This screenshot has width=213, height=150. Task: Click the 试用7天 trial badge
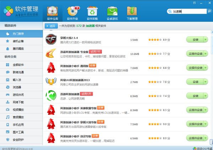[95, 52]
